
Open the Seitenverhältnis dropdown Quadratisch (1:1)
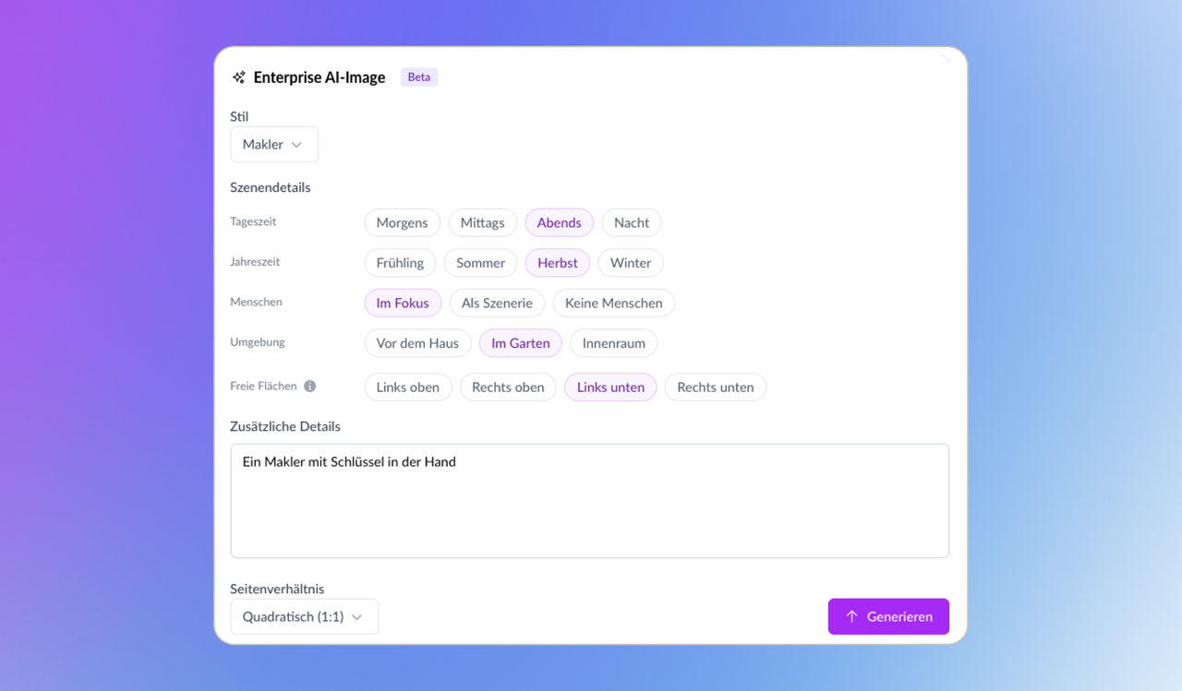[x=305, y=616]
